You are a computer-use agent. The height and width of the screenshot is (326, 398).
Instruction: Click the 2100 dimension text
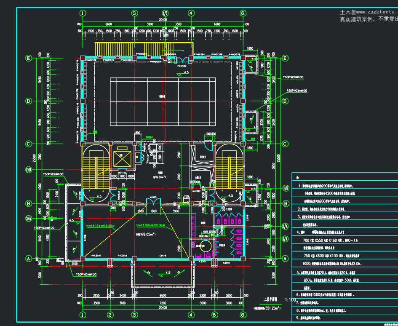click(75, 264)
